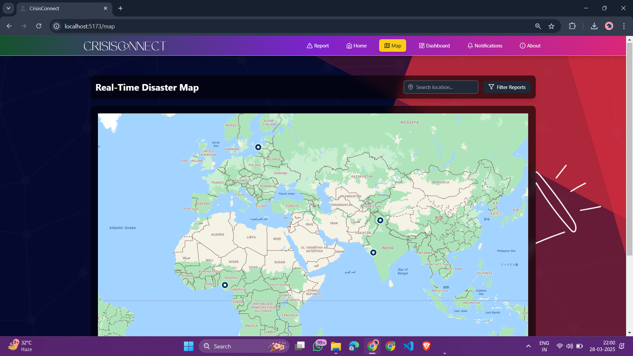Screen dimensions: 633x356
Task: Select the map marker near Nigeria's coast
Action: pos(225,285)
